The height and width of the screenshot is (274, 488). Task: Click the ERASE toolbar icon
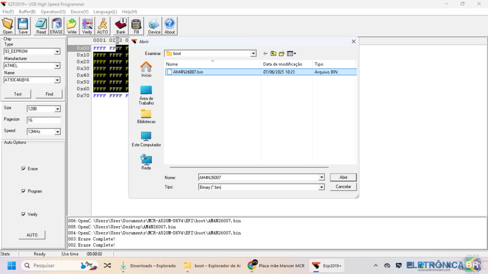[x=57, y=26]
